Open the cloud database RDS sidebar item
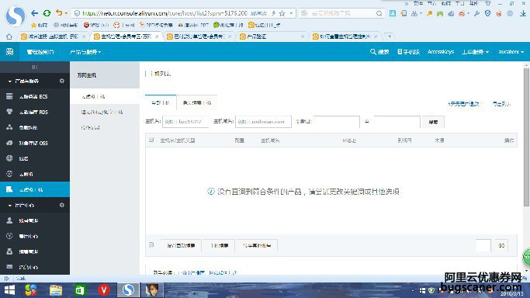The width and height of the screenshot is (530, 298). pyautogui.click(x=35, y=112)
